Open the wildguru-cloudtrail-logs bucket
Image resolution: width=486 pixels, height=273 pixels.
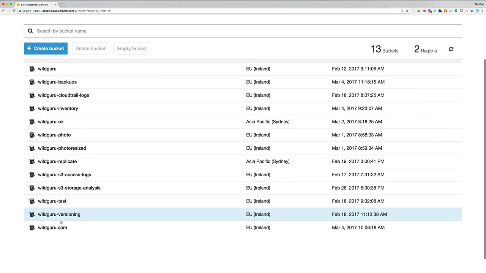pos(63,95)
